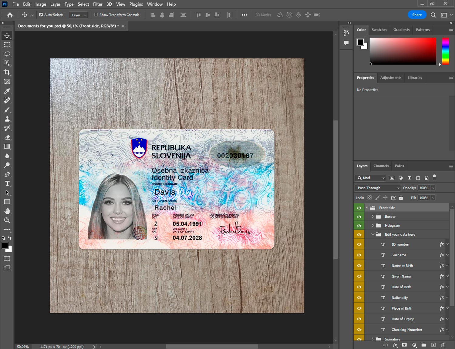
Task: Open the Pass Through blend mode dropdown
Action: click(378, 188)
